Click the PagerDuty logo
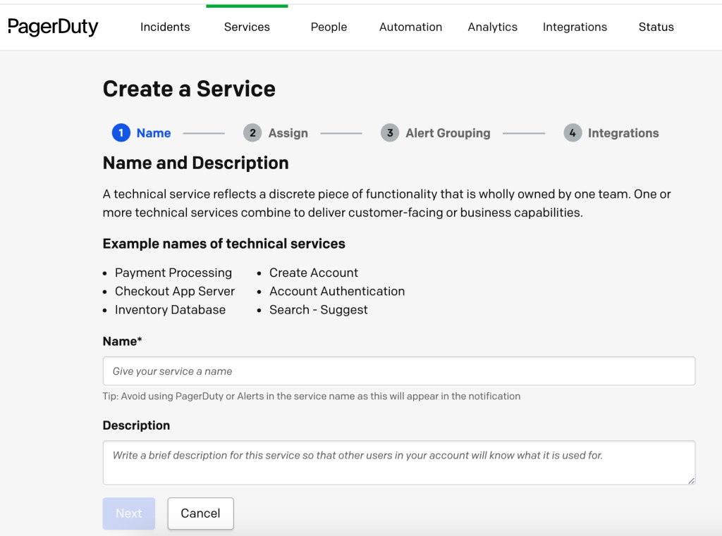This screenshot has width=722, height=536. coord(53,27)
